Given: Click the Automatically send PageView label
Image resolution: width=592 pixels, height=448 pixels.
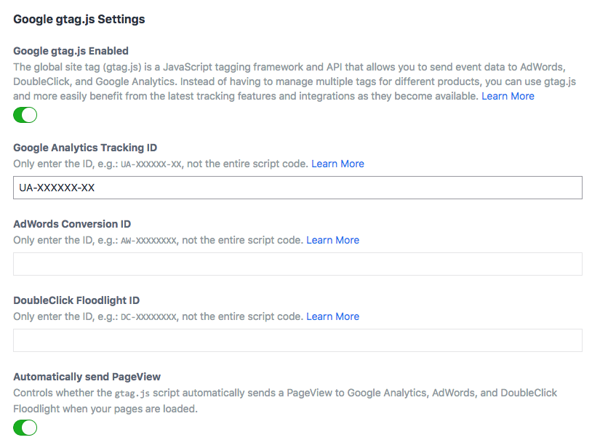Looking at the screenshot, I should point(87,377).
